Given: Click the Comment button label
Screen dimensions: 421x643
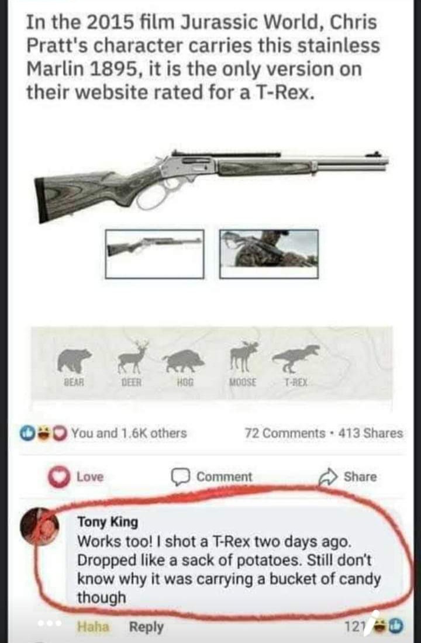Looking at the screenshot, I should pos(225,477).
